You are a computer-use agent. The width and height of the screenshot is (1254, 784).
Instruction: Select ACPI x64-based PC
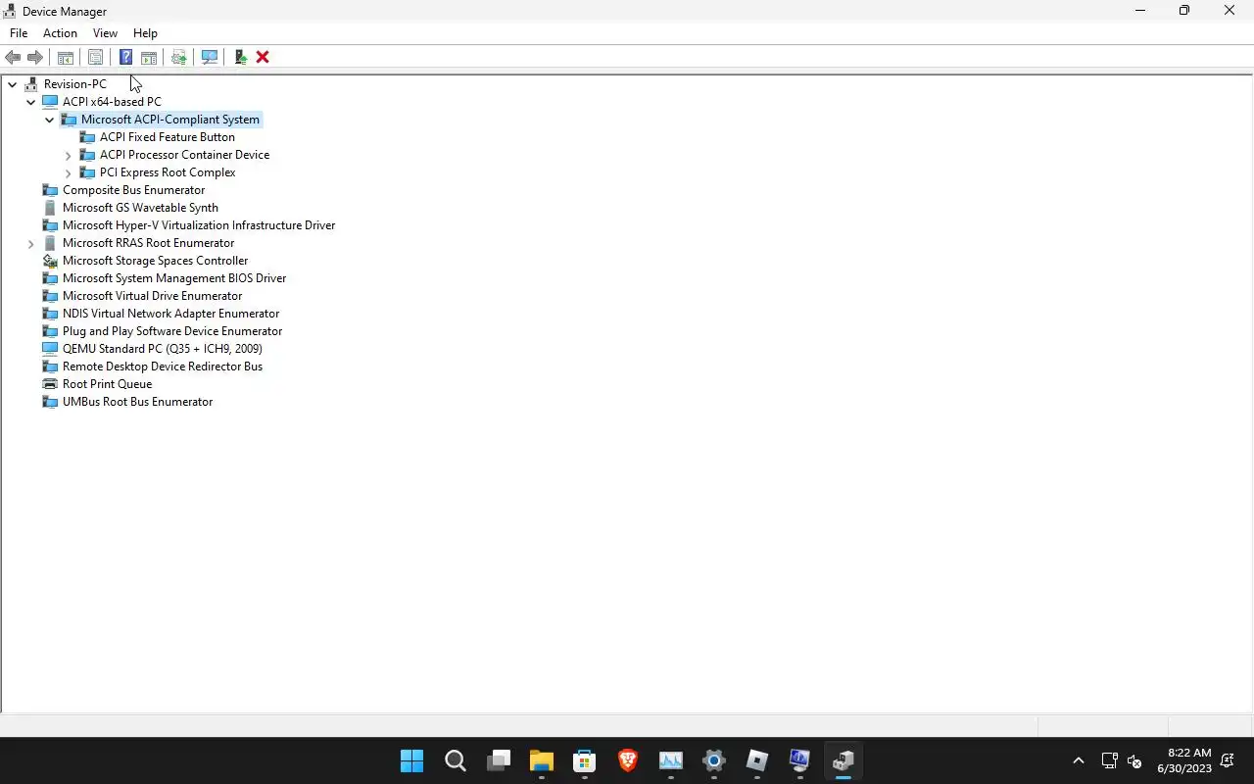(112, 102)
